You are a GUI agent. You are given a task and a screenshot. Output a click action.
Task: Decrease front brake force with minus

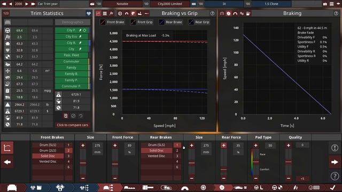coord(115,178)
